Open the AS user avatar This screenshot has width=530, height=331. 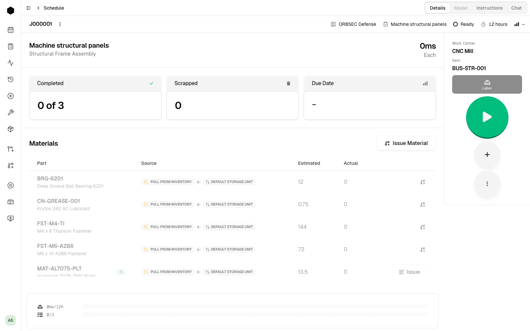coord(11,320)
